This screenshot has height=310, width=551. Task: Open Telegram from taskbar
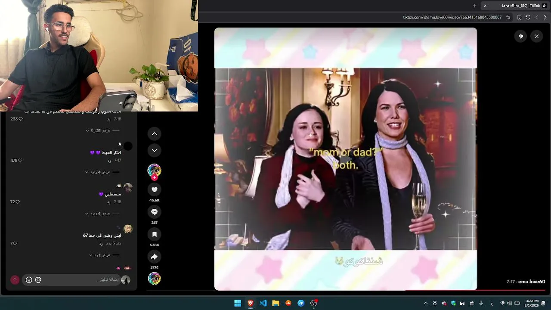[x=301, y=303]
